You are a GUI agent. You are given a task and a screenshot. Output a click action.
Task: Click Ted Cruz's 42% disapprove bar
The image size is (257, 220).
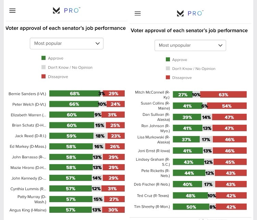click(x=231, y=196)
